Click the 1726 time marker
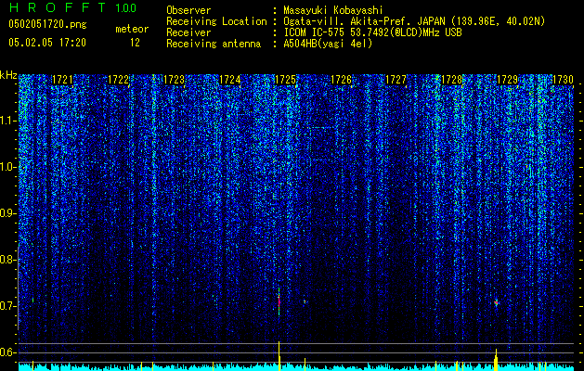584x371 pixels. pyautogui.click(x=341, y=80)
